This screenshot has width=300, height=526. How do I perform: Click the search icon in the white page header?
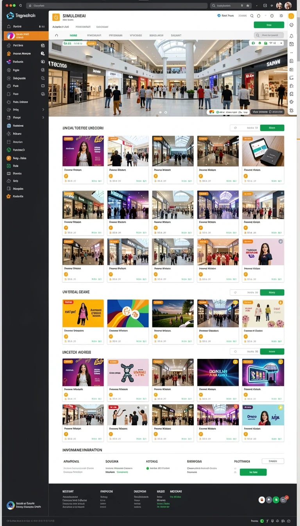click(252, 16)
